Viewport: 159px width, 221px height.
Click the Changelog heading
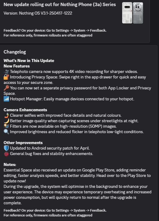(15, 52)
